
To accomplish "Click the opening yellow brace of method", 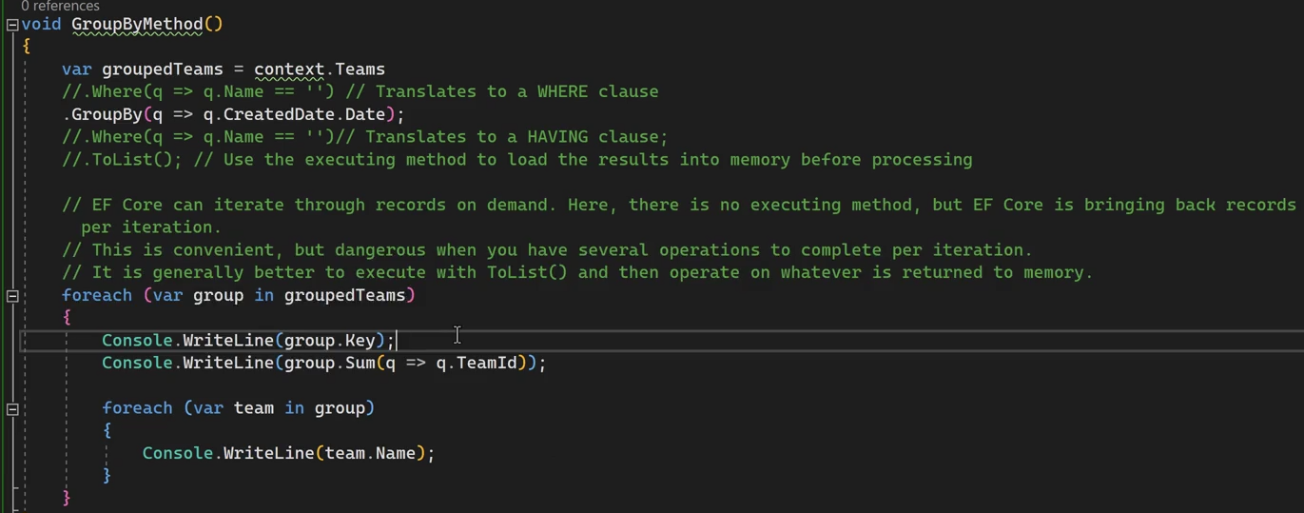I will tap(27, 47).
